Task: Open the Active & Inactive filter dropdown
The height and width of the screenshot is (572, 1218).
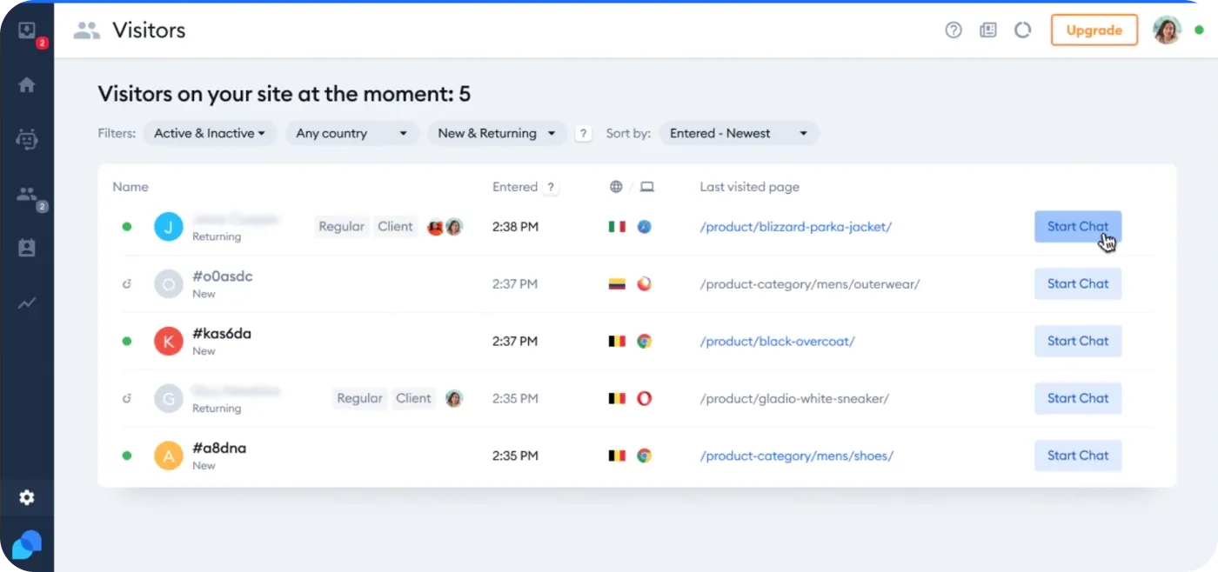Action: tap(210, 133)
